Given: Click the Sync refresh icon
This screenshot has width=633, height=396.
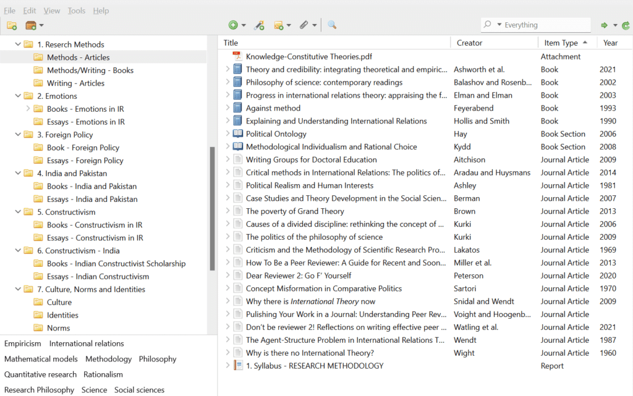Looking at the screenshot, I should pos(626,25).
